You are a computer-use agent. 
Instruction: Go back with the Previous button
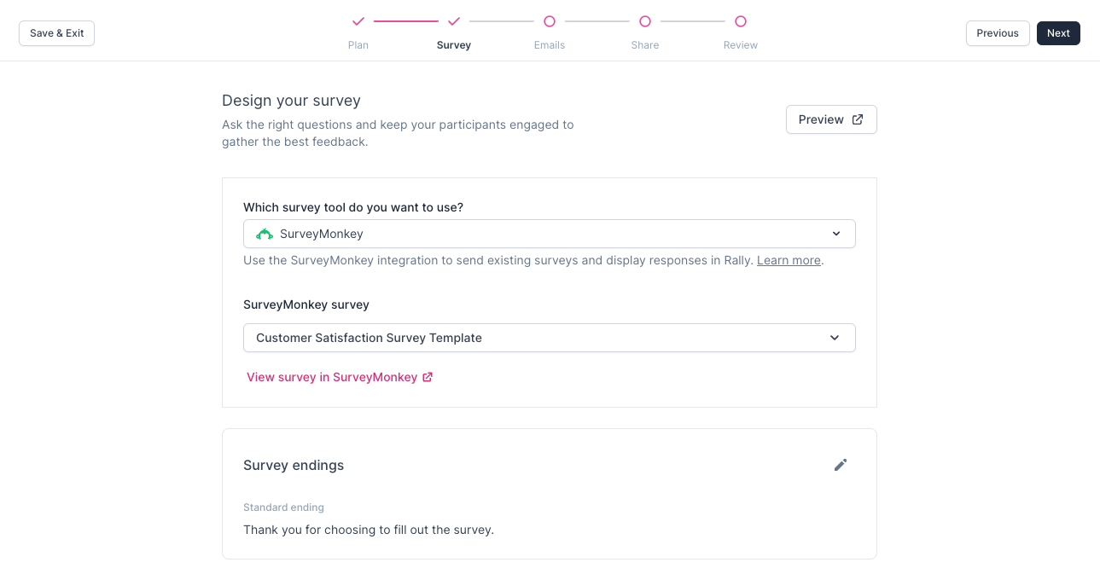point(998,33)
